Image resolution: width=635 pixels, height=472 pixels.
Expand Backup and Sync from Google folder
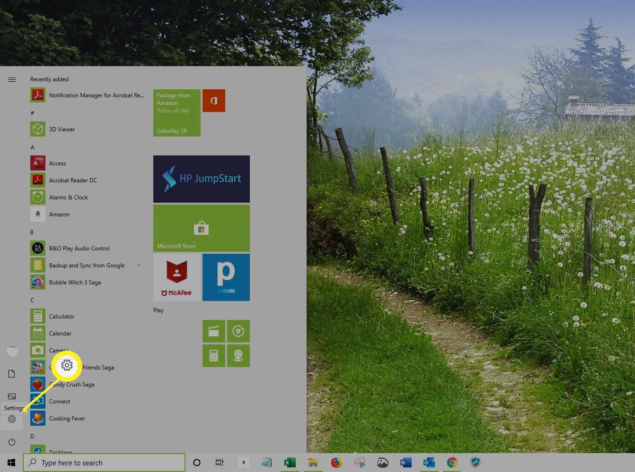tap(139, 265)
